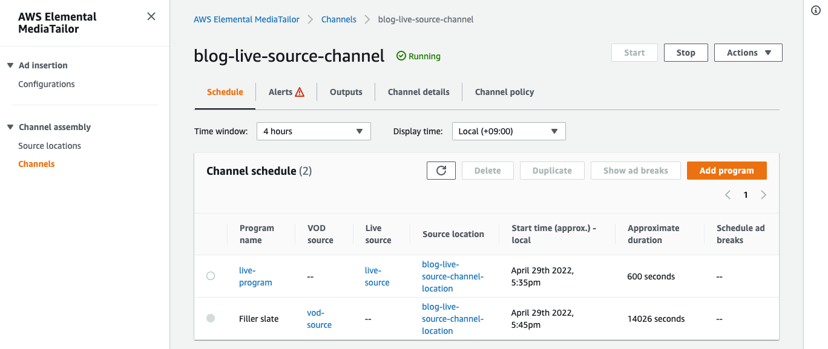Open the live-source link

coord(377,276)
